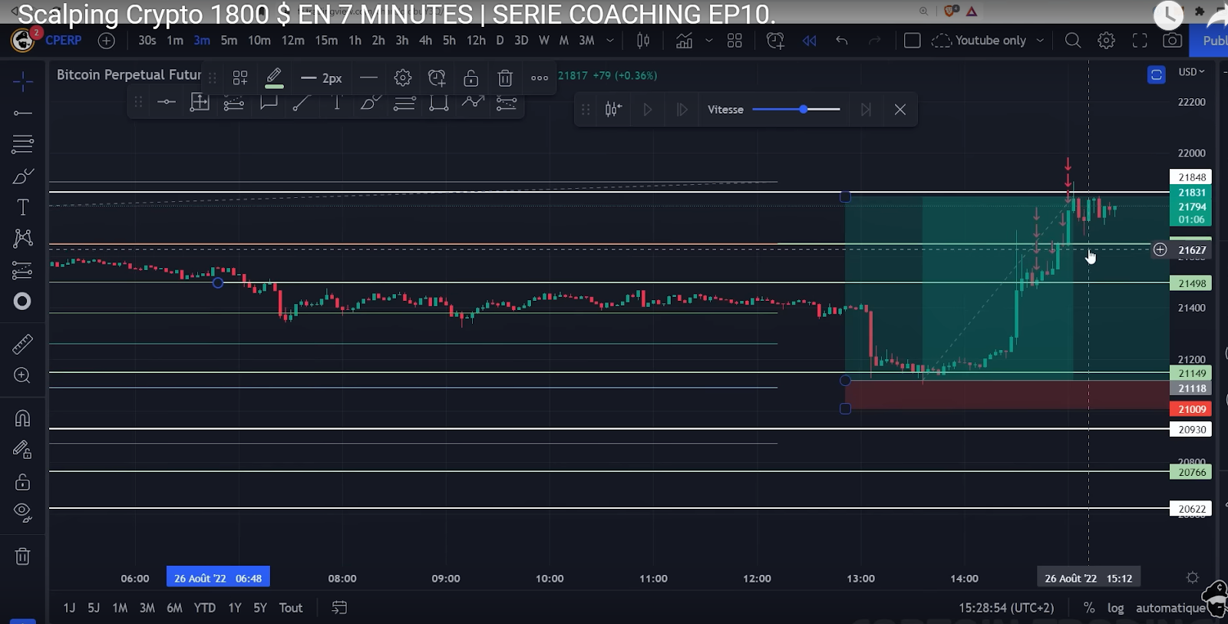
Task: Open the icons and shapes tool group
Action: coord(22,302)
